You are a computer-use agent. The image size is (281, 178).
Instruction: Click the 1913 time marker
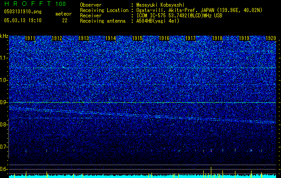tap(84, 38)
